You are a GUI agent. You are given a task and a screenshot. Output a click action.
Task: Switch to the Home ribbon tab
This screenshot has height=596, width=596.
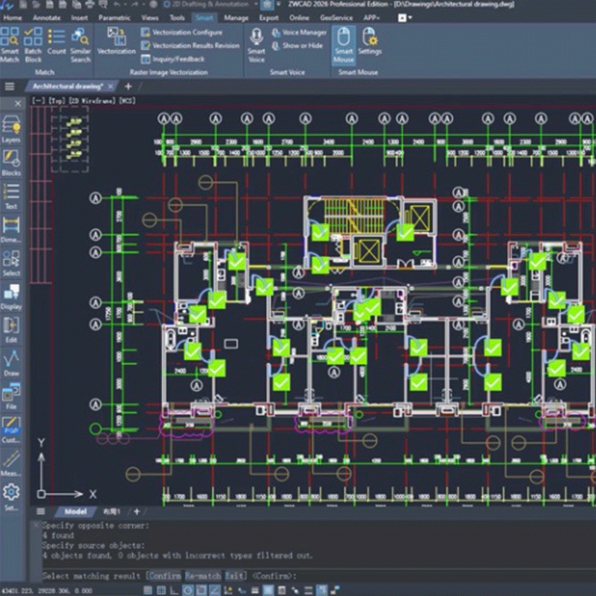(x=13, y=18)
